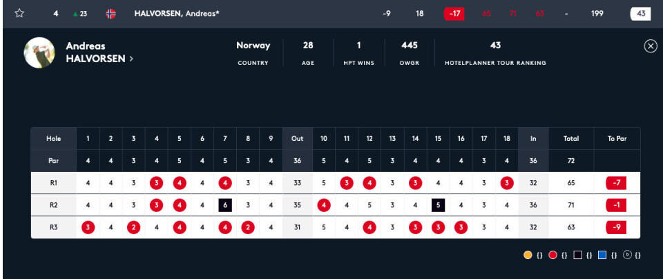This screenshot has height=279, width=663.
Task: Click the R2 hole 7 bogey square
Action: 224,205
